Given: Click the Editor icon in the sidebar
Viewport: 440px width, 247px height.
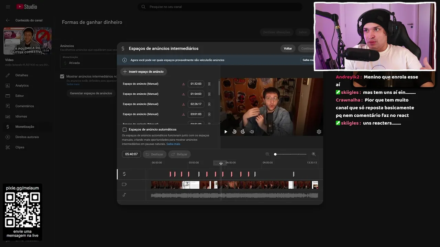Looking at the screenshot, I should click(x=8, y=96).
